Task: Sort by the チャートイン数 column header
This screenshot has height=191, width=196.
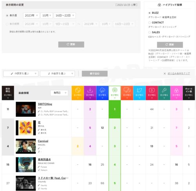Action: [189, 93]
